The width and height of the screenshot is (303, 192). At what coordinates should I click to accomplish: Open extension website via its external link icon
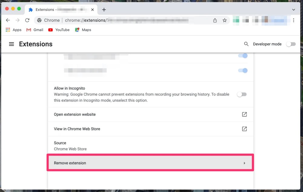[244, 114]
